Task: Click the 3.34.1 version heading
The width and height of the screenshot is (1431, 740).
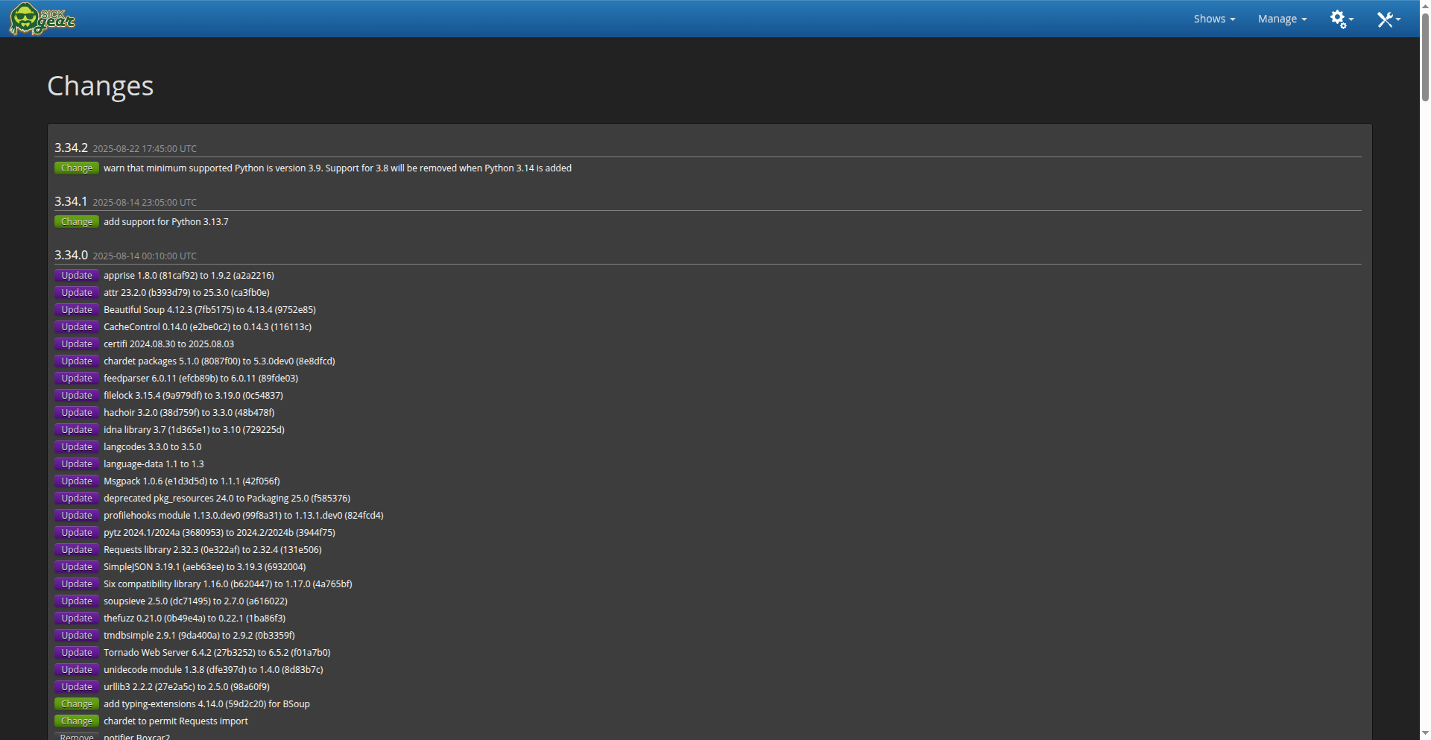Action: point(71,201)
